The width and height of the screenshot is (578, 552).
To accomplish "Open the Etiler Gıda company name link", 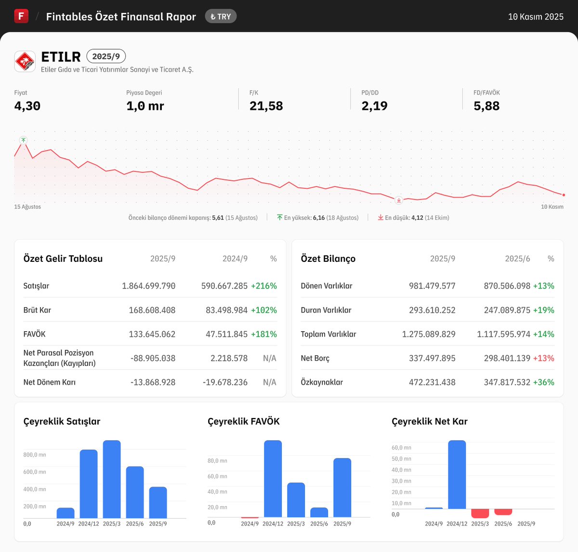I will click(117, 69).
